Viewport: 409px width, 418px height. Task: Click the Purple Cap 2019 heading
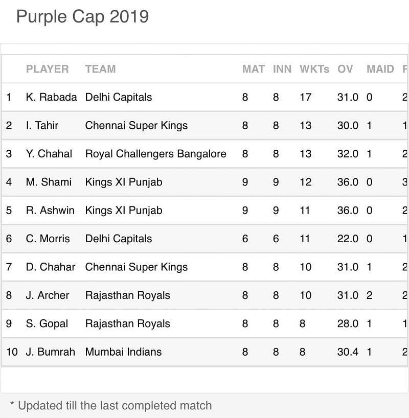click(x=82, y=16)
